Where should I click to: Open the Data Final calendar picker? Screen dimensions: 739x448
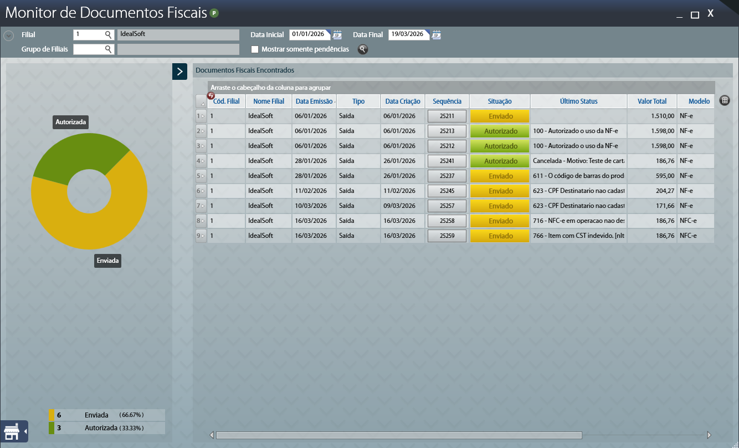pos(436,35)
